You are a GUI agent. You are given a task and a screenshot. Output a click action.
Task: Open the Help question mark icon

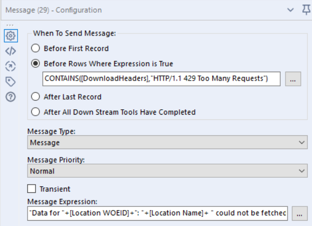pos(11,97)
